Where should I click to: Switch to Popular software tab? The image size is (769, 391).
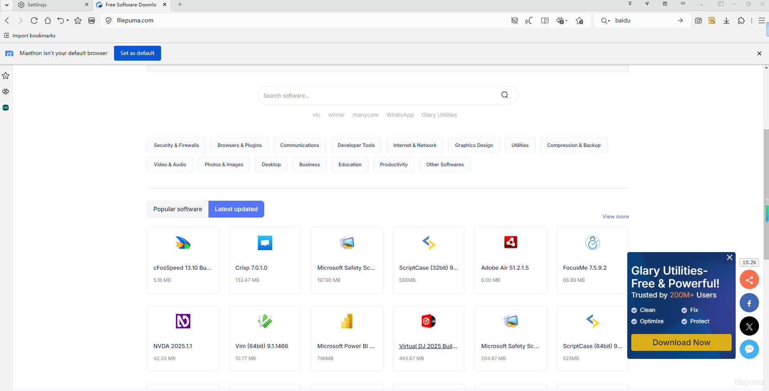pyautogui.click(x=177, y=209)
